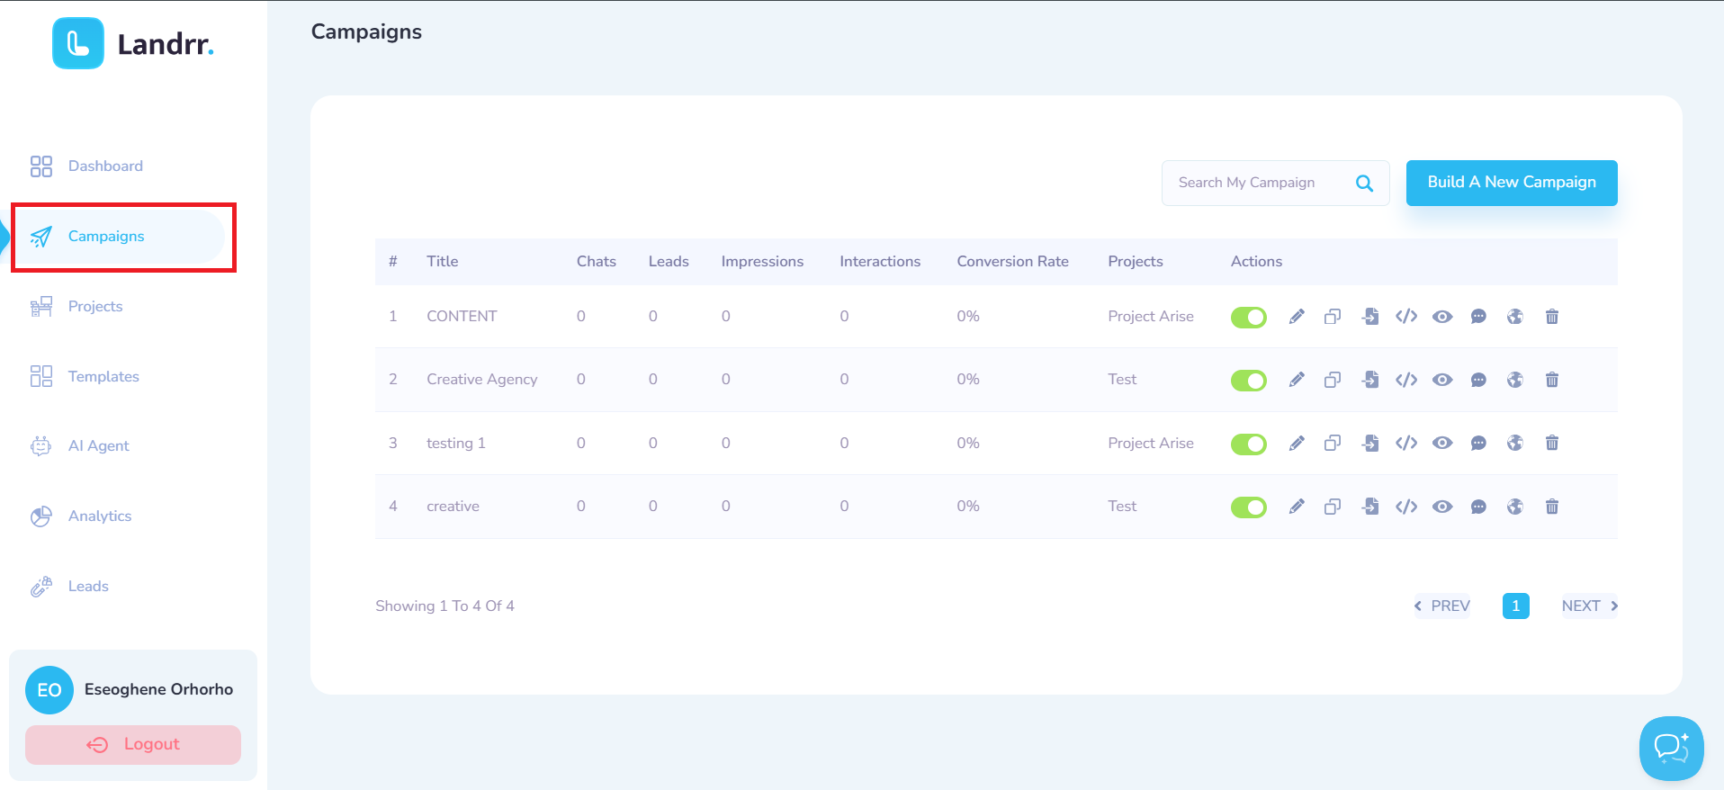
Task: Open chat icon in row 4 creative
Action: pyautogui.click(x=1478, y=507)
